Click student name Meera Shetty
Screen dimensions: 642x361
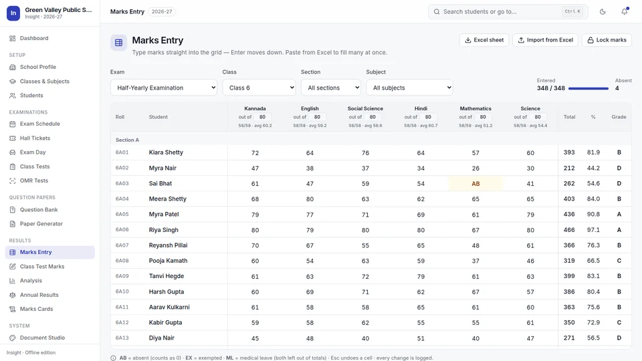pyautogui.click(x=167, y=199)
